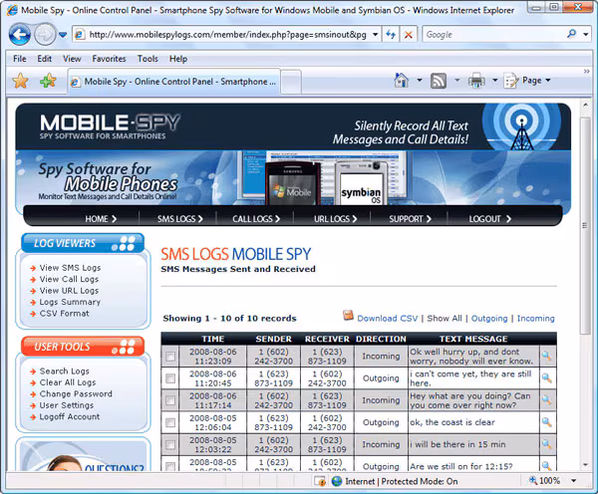Open the Help menu
The height and width of the screenshot is (494, 598).
178,59
